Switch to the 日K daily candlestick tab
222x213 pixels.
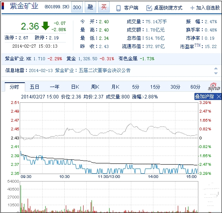pyautogui.click(x=75, y=87)
